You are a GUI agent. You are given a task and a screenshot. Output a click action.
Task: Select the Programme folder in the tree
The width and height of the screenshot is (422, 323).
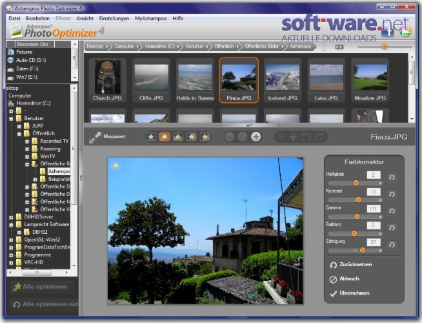click(x=37, y=255)
